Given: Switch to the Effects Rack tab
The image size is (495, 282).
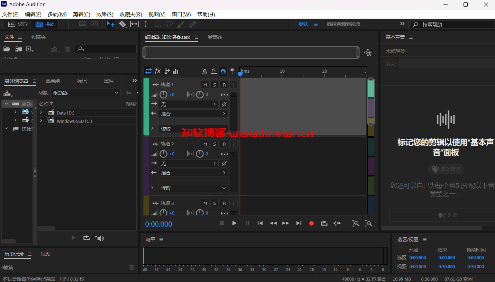Looking at the screenshot, I should [53, 81].
